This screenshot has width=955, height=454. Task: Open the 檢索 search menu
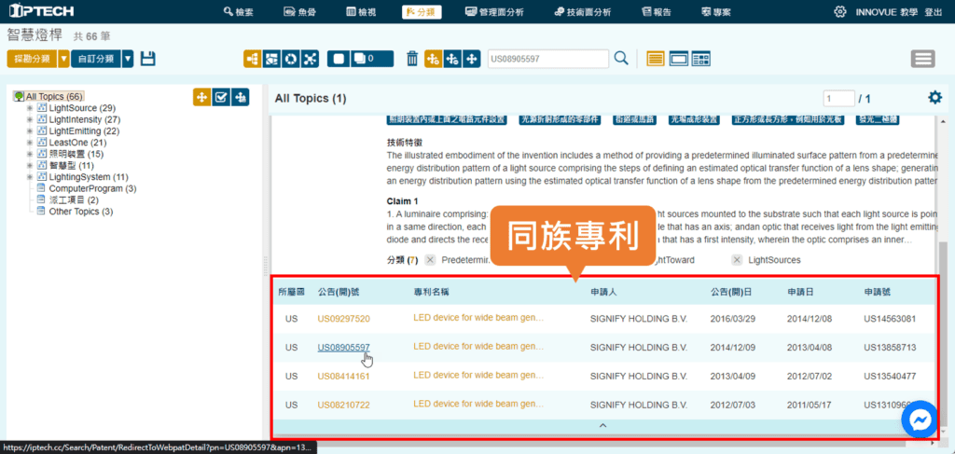coord(240,12)
